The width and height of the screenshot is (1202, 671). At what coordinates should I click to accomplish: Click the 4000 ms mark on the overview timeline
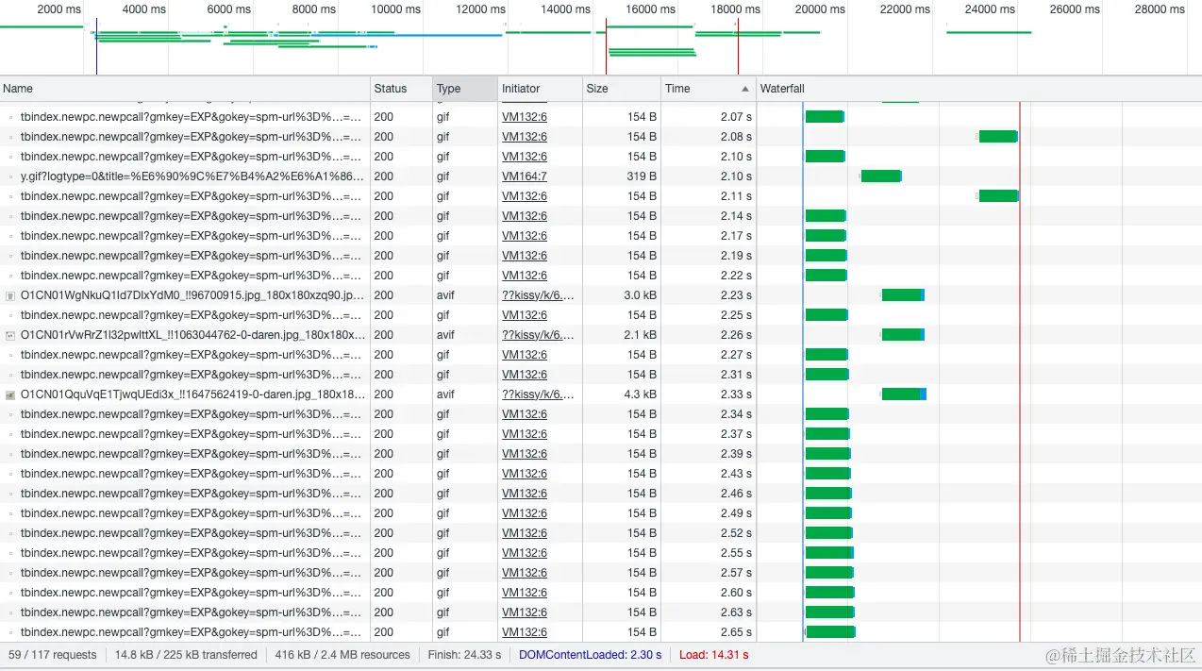click(144, 9)
